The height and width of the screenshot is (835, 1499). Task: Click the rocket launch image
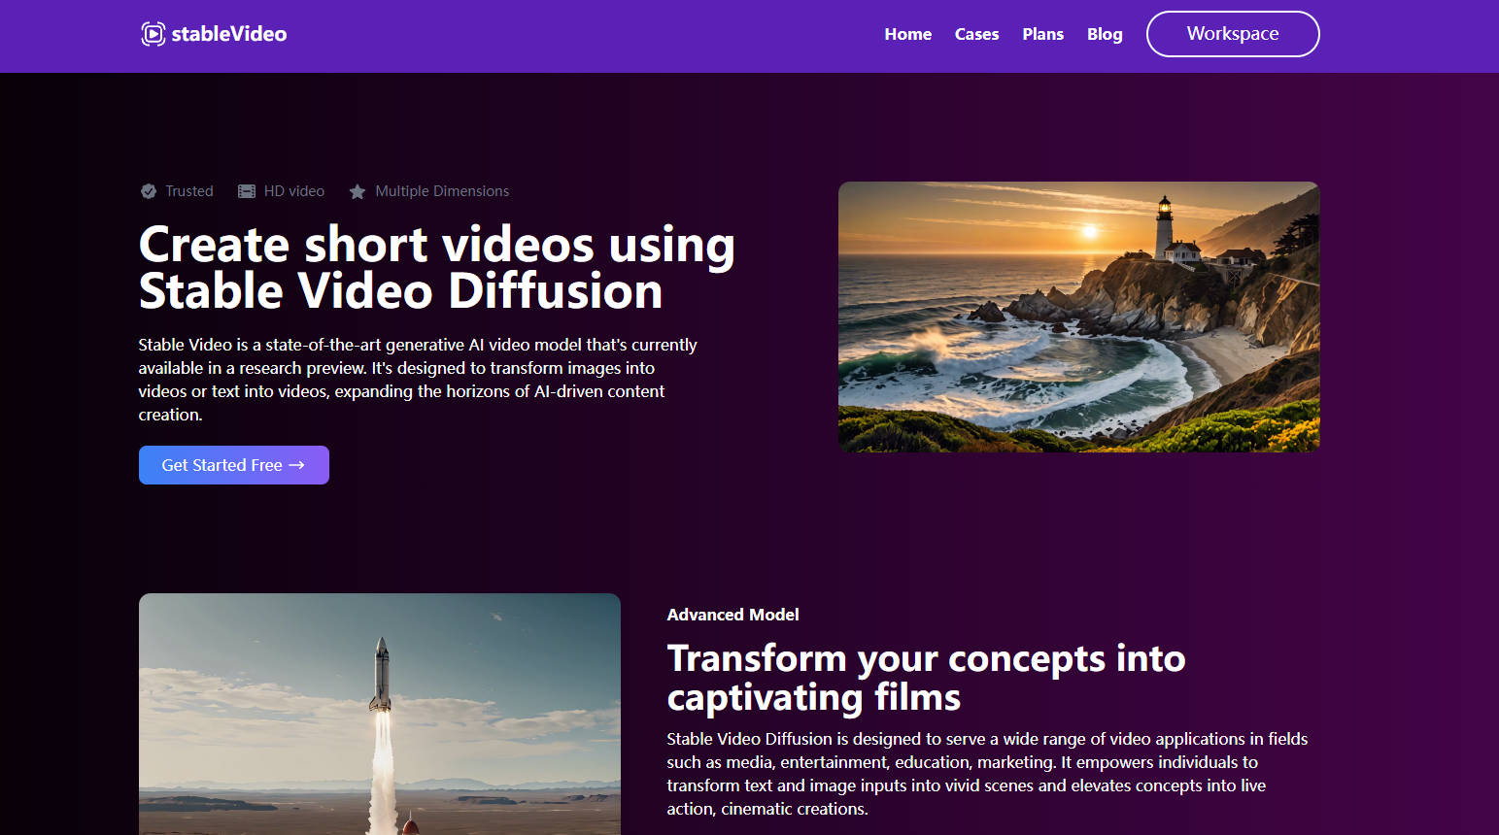[x=379, y=714]
